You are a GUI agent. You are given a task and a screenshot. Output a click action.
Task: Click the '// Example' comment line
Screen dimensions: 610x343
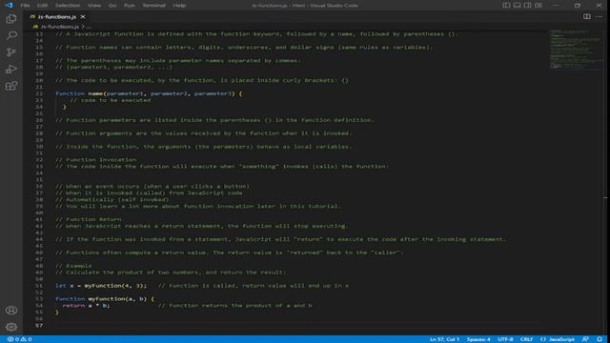tap(73, 266)
